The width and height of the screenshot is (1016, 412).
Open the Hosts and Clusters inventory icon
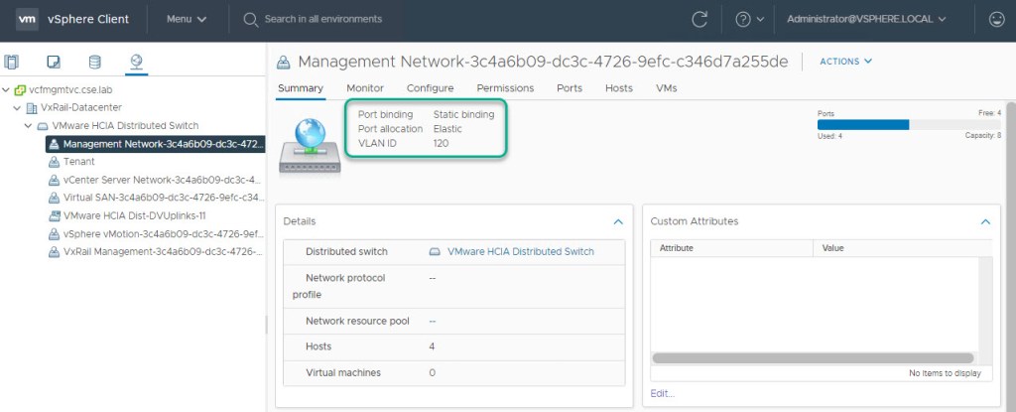coord(12,62)
